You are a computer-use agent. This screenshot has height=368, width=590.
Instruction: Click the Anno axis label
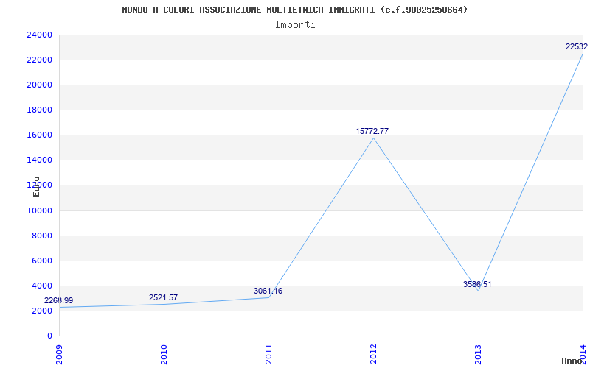pyautogui.click(x=572, y=361)
